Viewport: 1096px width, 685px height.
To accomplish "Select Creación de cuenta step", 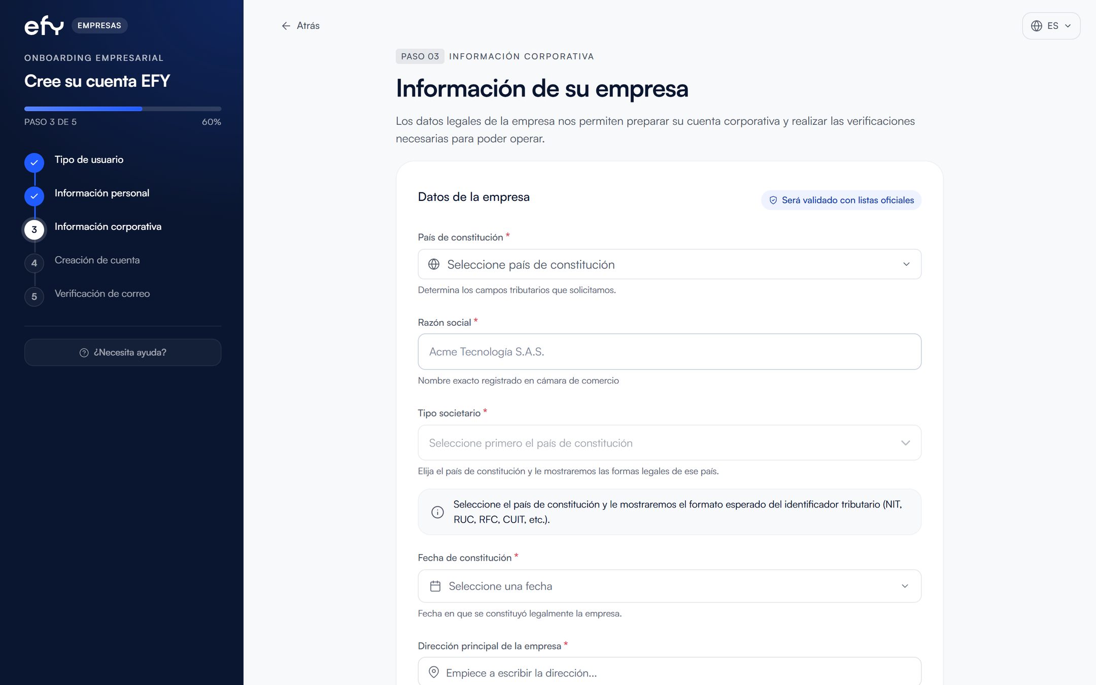I will (x=97, y=260).
